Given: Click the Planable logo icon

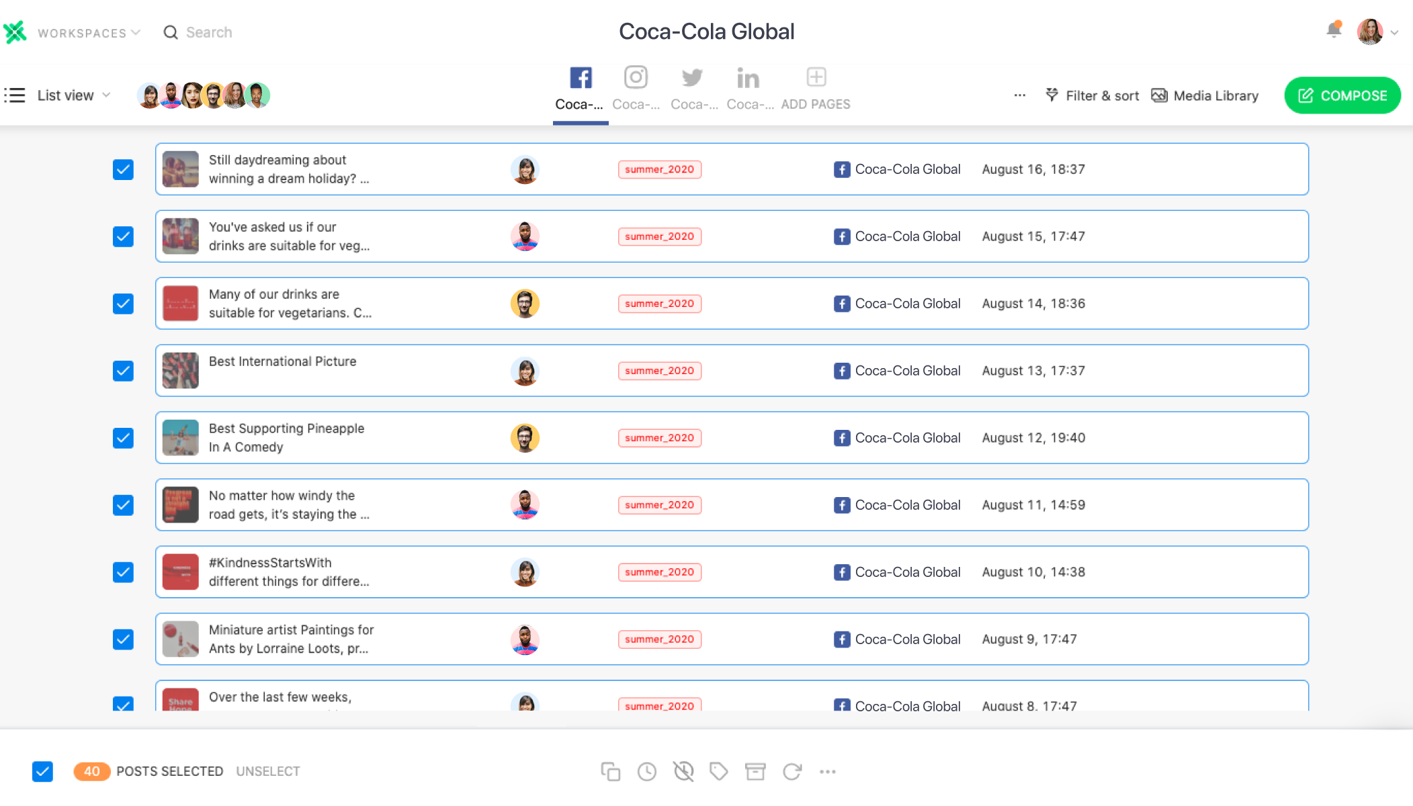Looking at the screenshot, I should (x=15, y=32).
